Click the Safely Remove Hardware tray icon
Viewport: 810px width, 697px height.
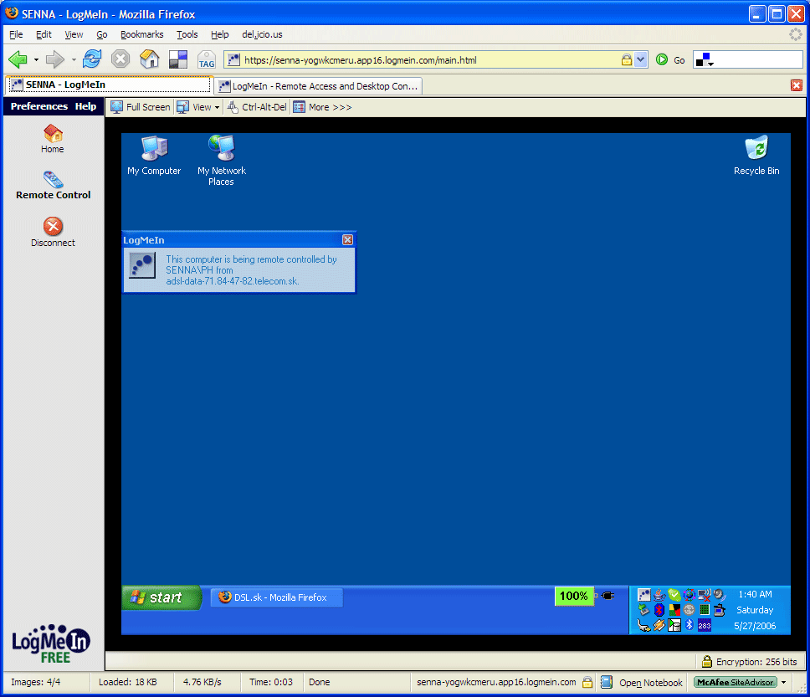click(x=643, y=610)
